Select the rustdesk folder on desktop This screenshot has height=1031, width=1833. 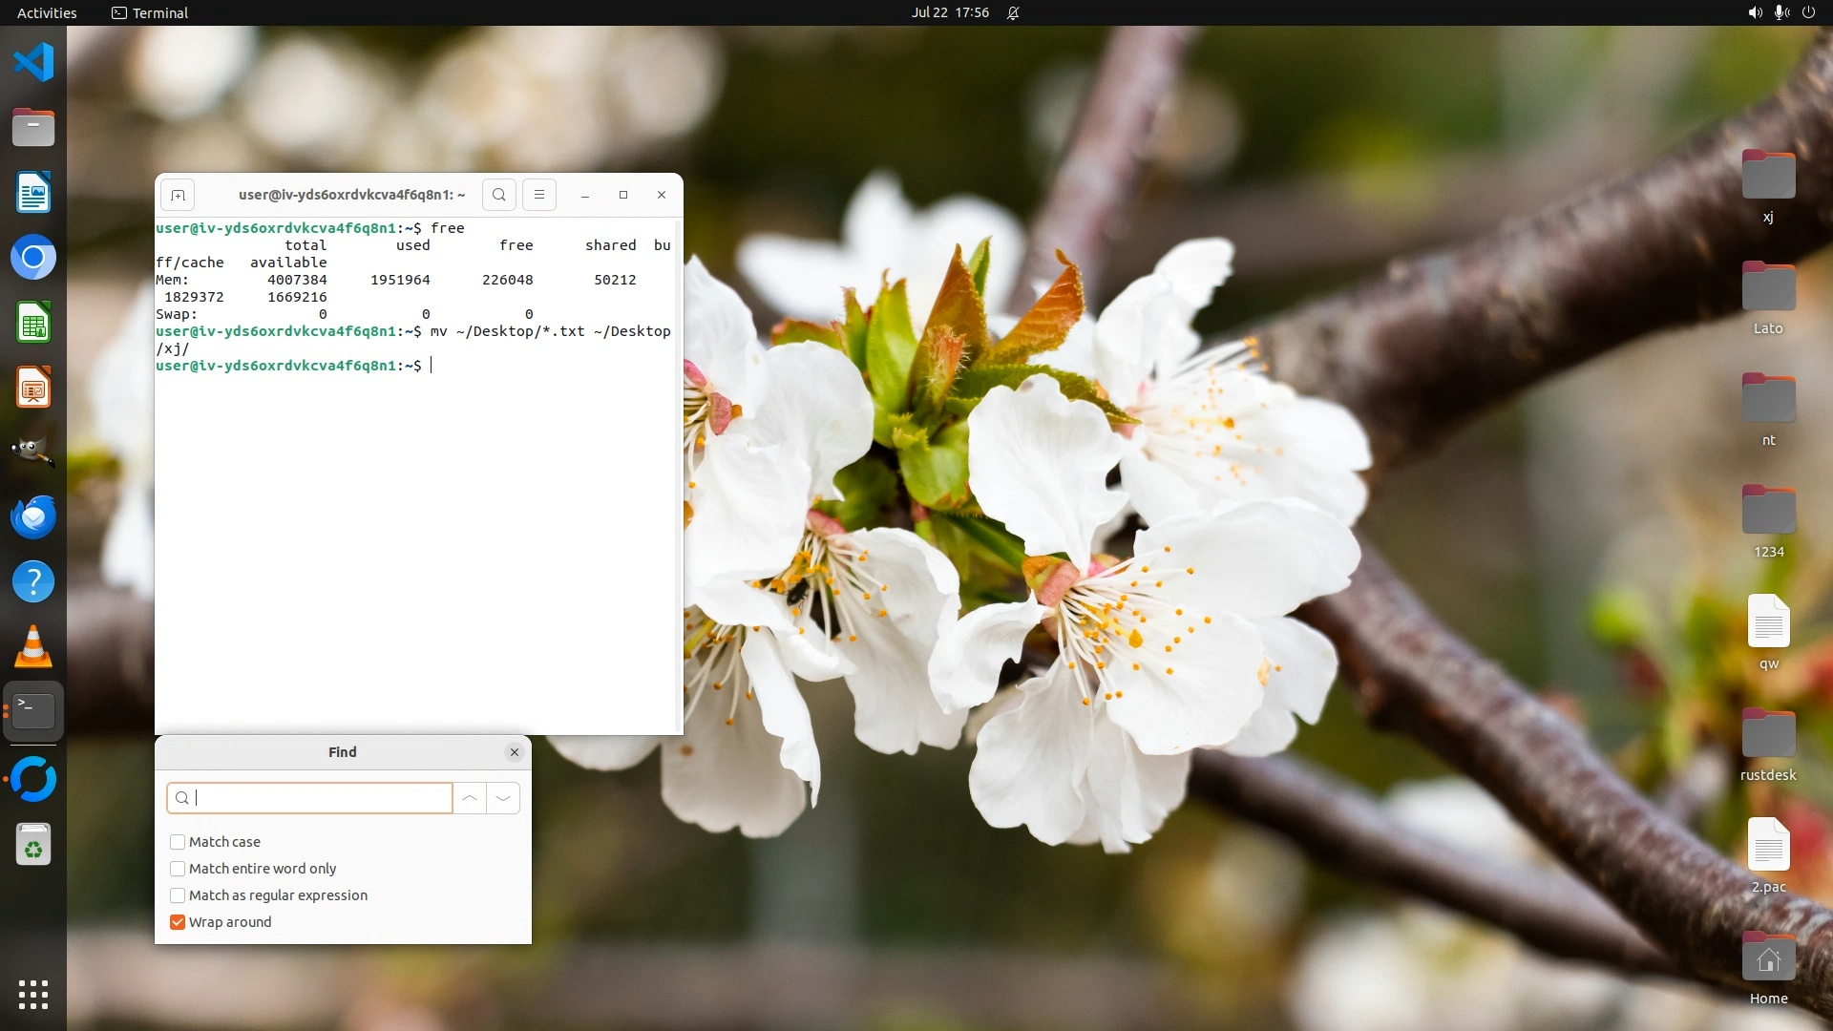(x=1768, y=735)
